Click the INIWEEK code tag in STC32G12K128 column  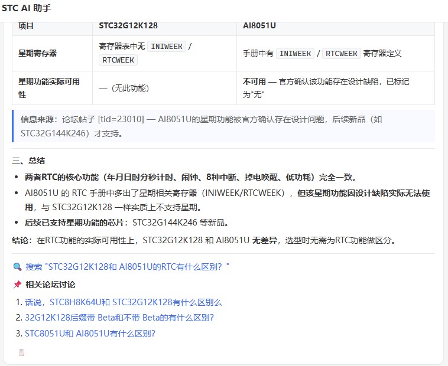pyautogui.click(x=167, y=47)
